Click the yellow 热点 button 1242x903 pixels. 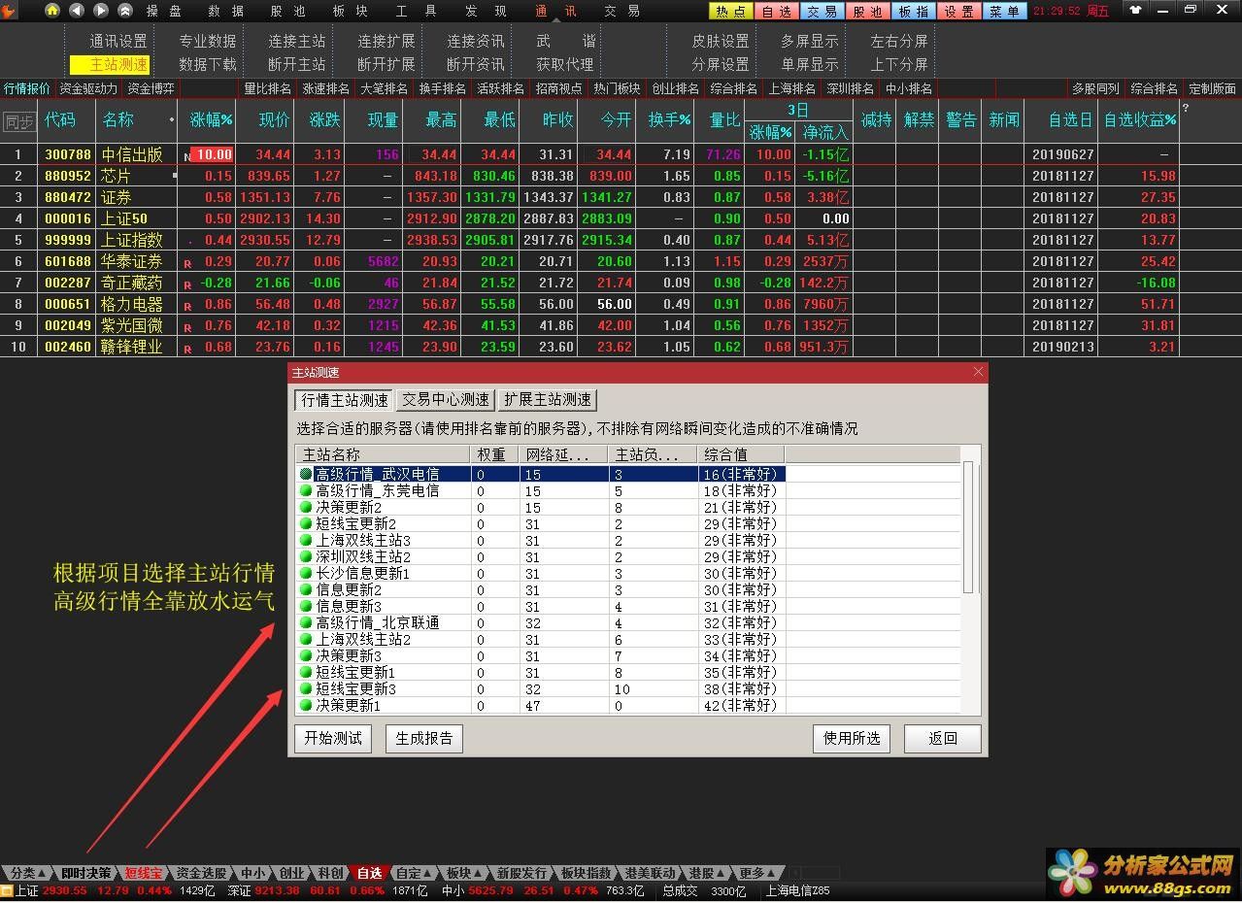point(730,11)
